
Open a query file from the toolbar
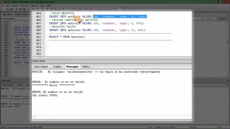coord(7,9)
